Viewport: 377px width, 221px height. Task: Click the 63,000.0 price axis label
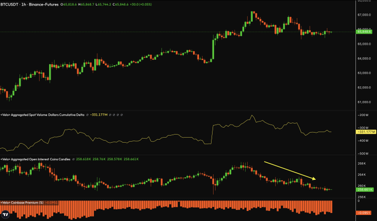pos(364,73)
